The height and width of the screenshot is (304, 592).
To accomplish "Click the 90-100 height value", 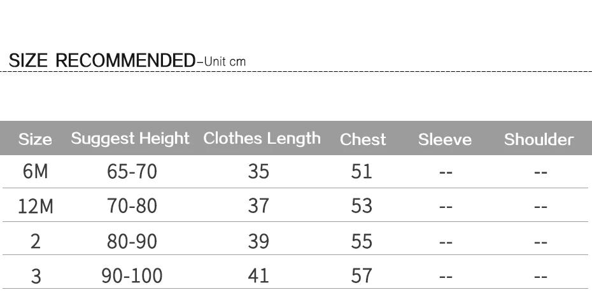I will [x=132, y=276].
